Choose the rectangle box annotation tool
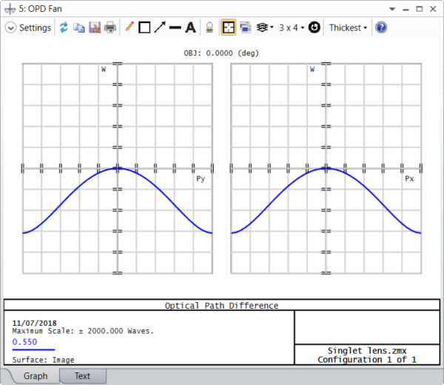Screen dimensions: 444x385 tap(144, 27)
